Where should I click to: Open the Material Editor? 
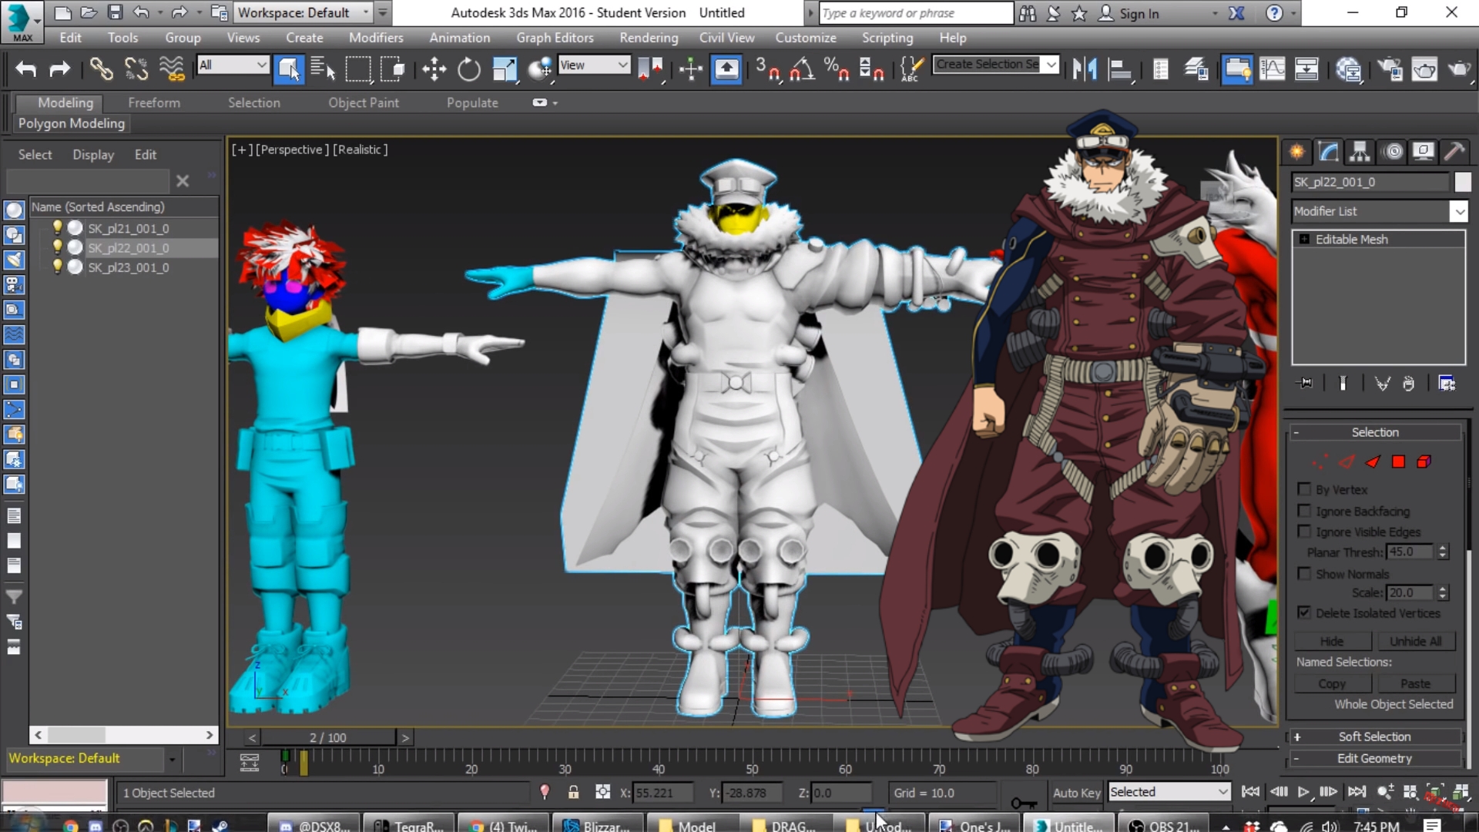(1349, 69)
